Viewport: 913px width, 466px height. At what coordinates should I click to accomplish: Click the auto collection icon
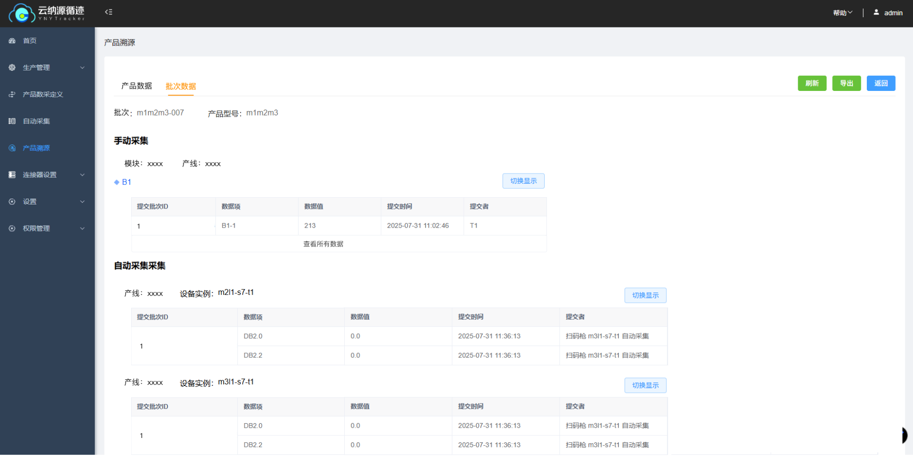click(x=12, y=121)
